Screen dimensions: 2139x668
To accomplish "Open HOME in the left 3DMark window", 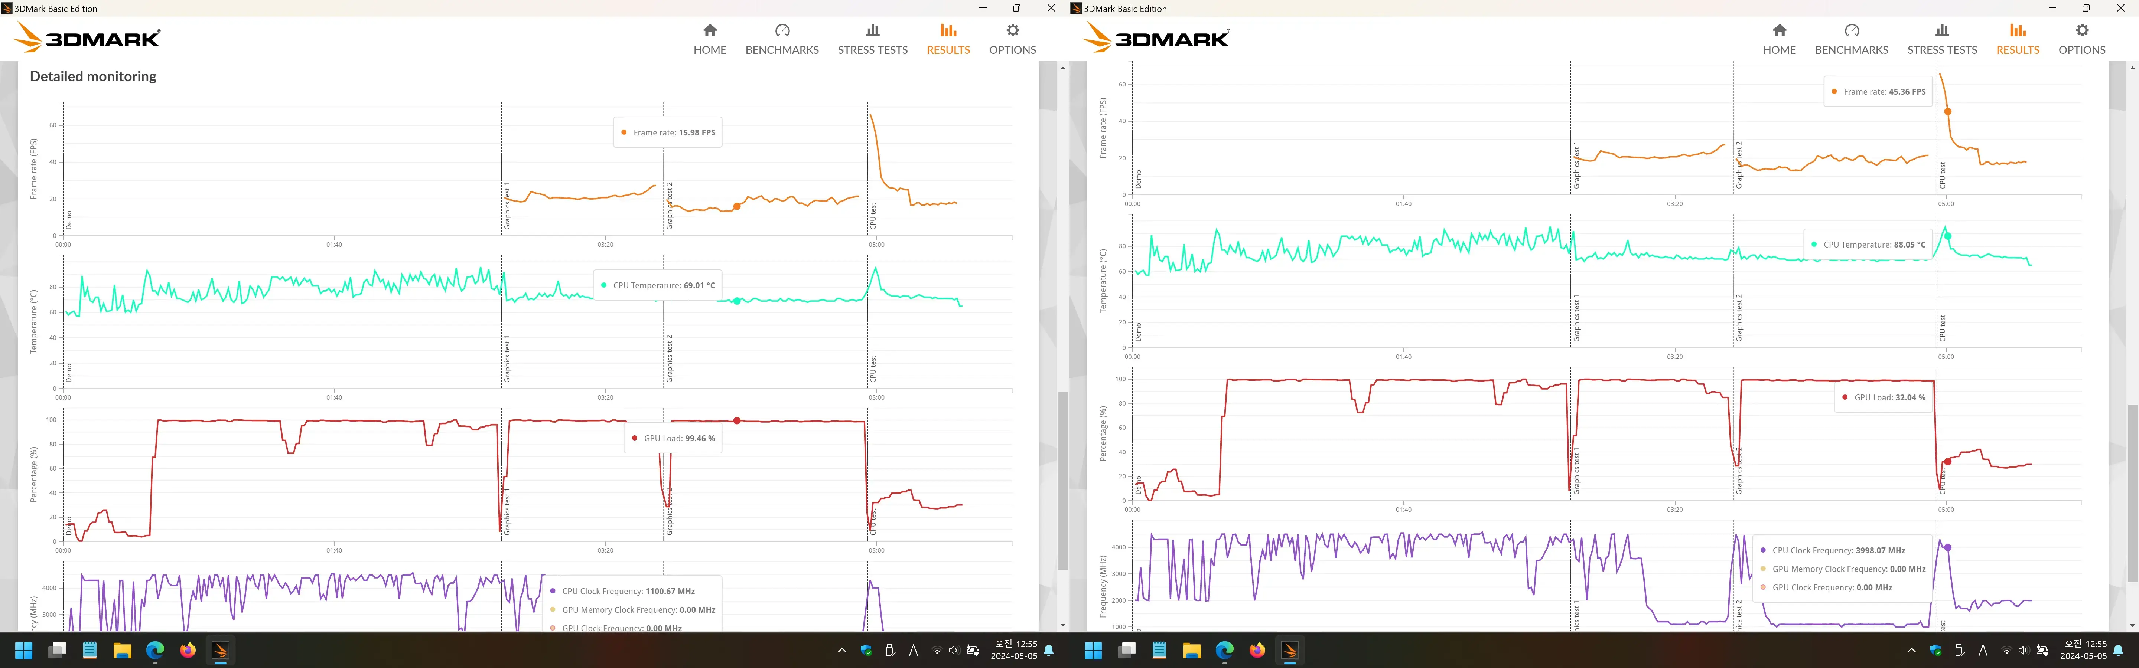I will click(709, 39).
